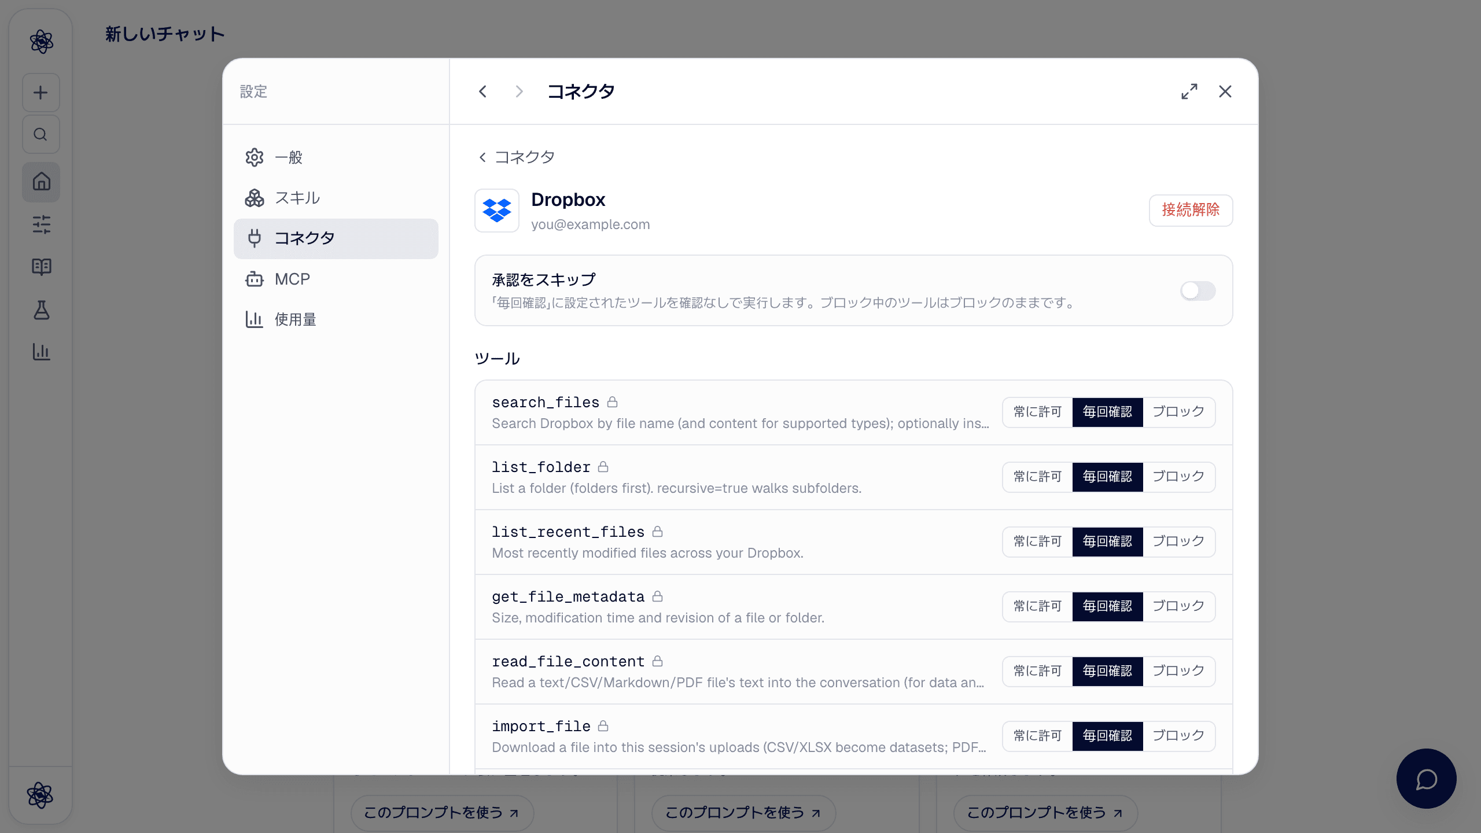The height and width of the screenshot is (833, 1481).
Task: Click the new chat plus icon in sidebar
Action: (x=40, y=93)
